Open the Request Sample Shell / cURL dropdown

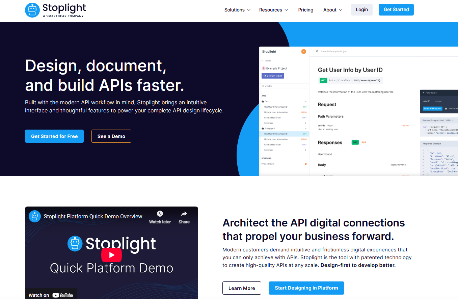pyautogui.click(x=438, y=120)
